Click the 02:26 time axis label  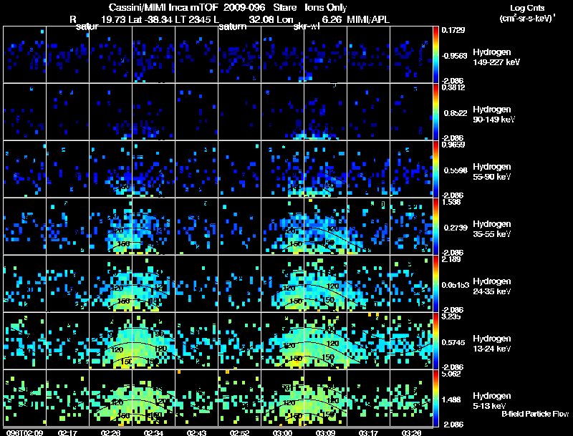(x=110, y=432)
